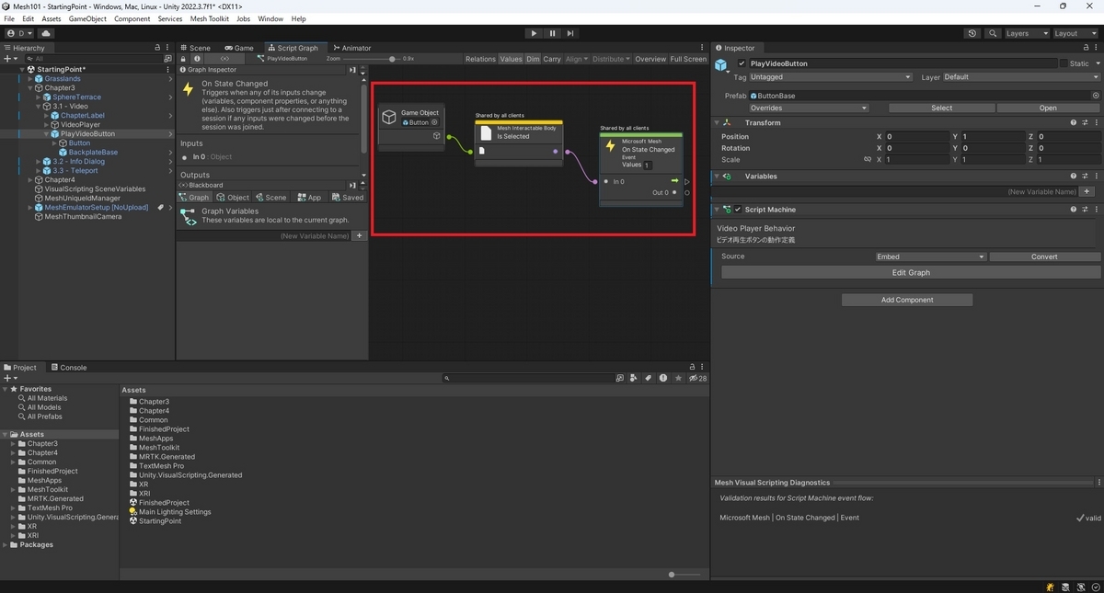
Task: Toggle PlayVideoButton active checkbox in Inspector
Action: click(x=742, y=63)
